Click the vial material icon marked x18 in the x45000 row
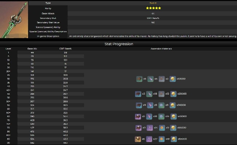Screen dimensions: 237x145 coord(150,117)
